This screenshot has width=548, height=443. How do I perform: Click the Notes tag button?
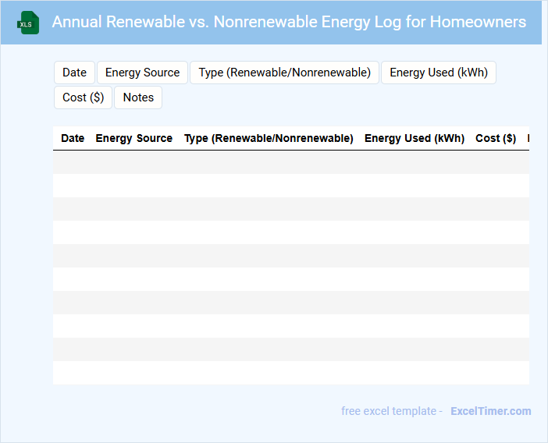pyautogui.click(x=138, y=97)
